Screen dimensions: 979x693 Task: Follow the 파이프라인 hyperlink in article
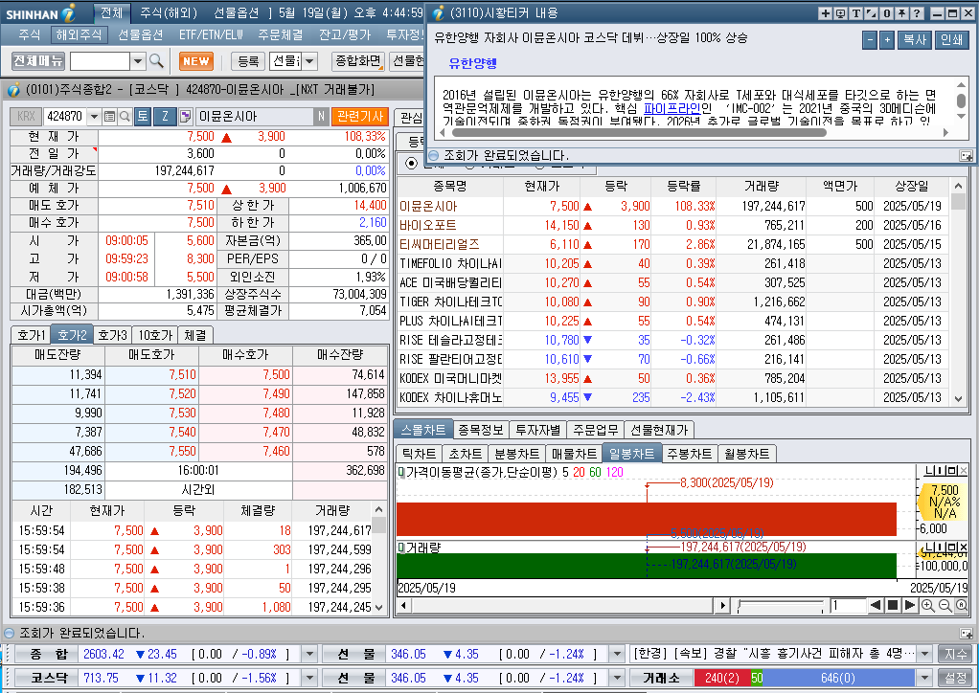tap(672, 108)
